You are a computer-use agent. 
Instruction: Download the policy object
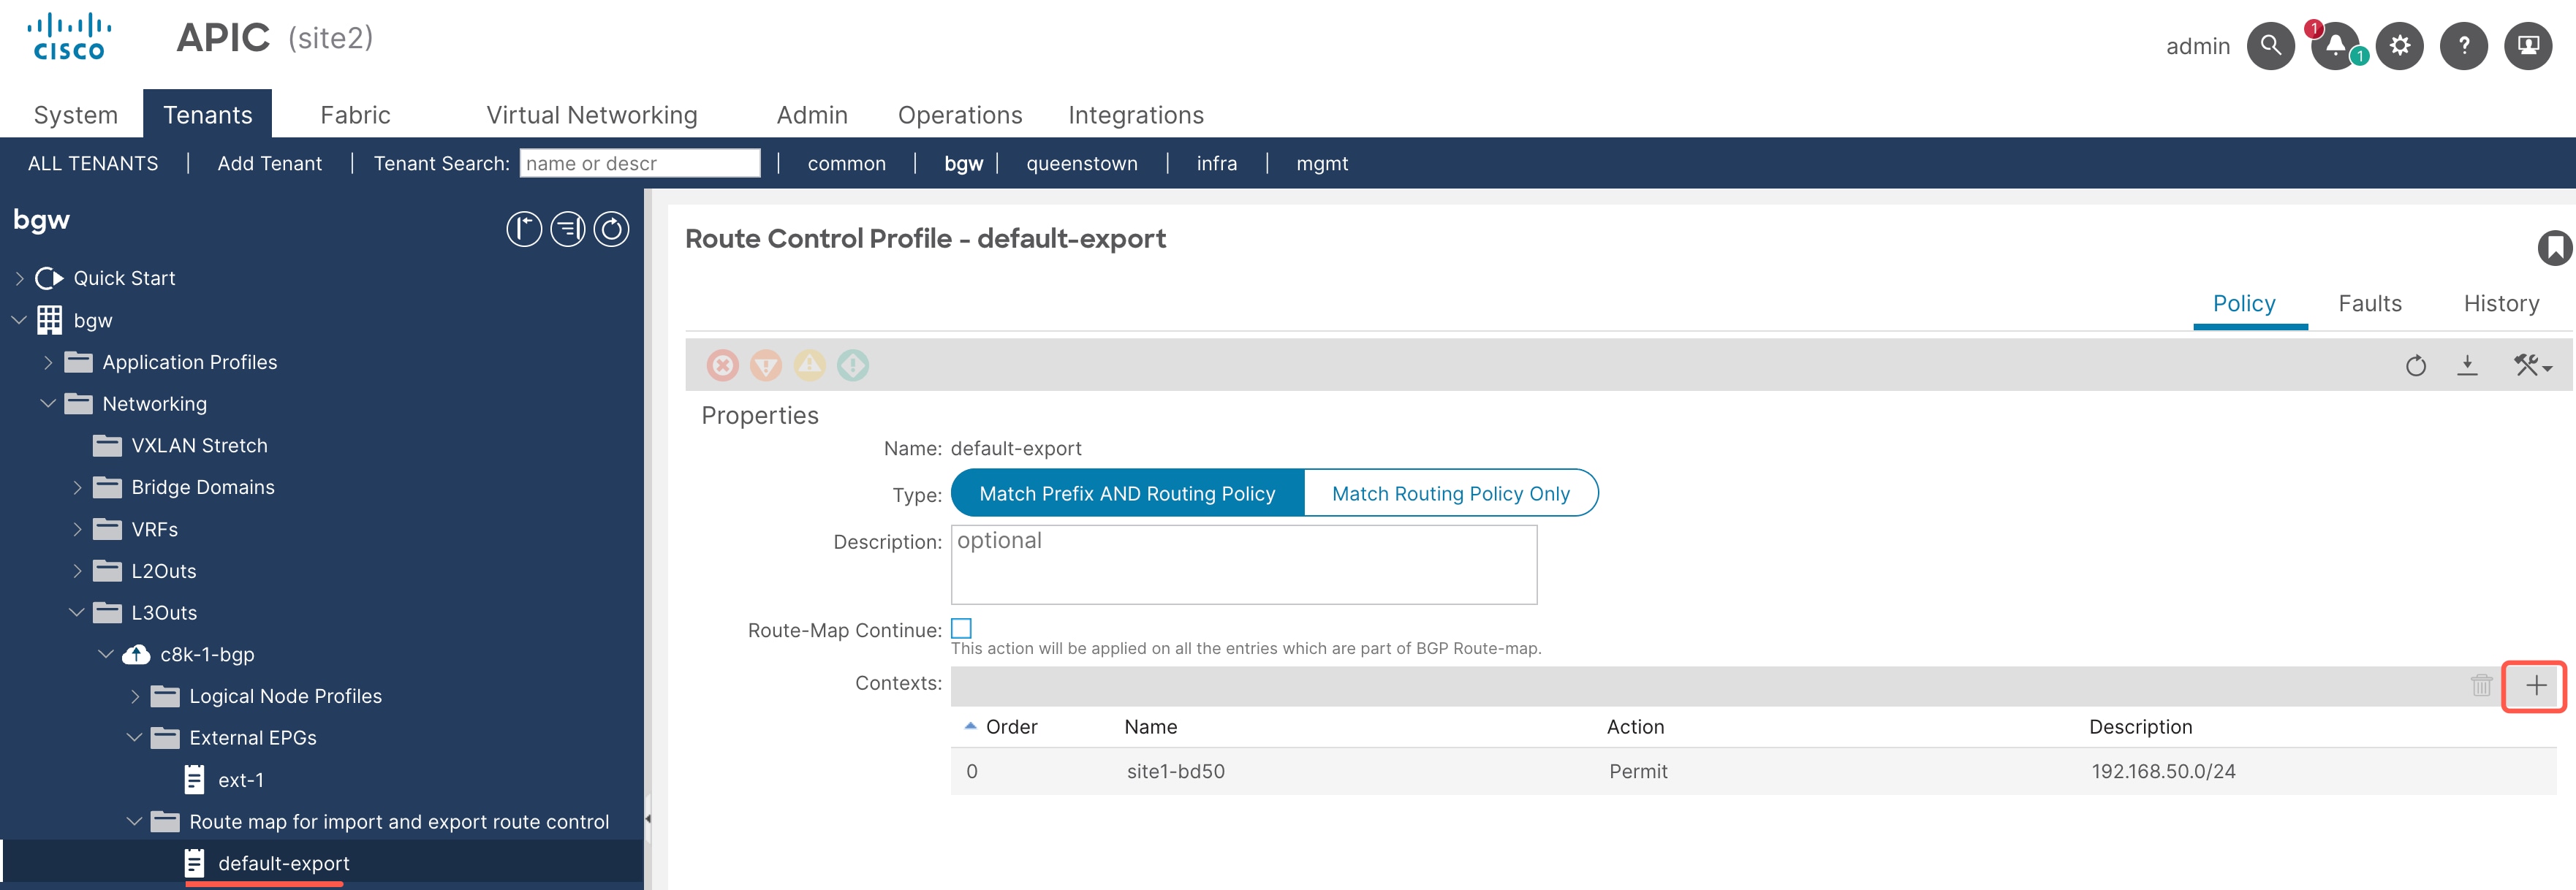coord(2467,365)
